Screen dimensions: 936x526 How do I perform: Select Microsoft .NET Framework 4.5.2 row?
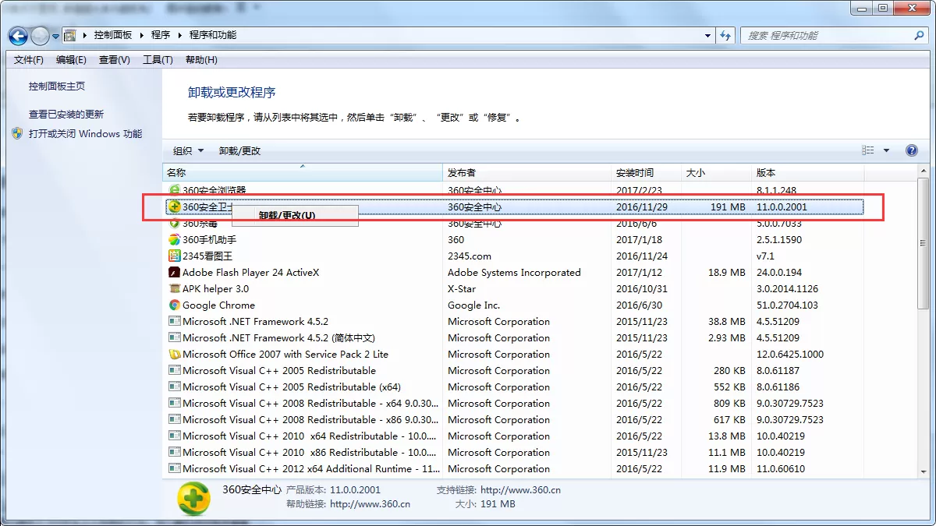515,322
